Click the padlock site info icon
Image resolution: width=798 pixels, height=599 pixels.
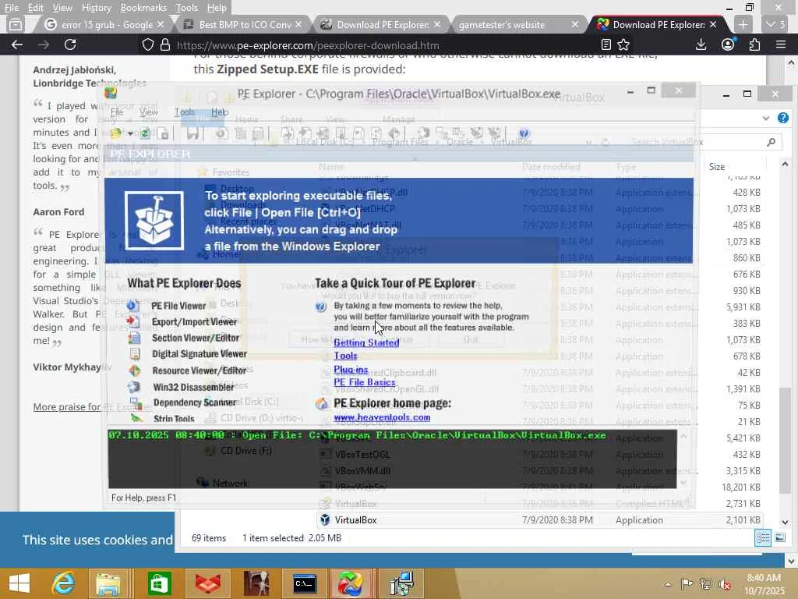(x=165, y=44)
